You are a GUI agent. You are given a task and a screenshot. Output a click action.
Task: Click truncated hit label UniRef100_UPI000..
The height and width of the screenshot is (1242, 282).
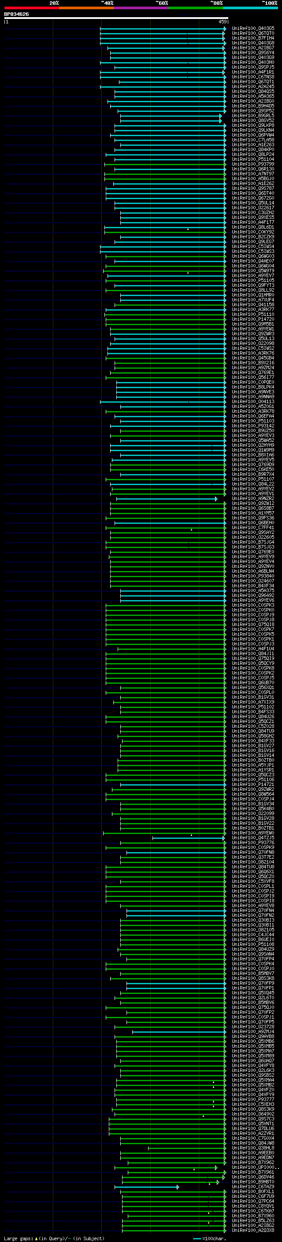click(255, 1167)
